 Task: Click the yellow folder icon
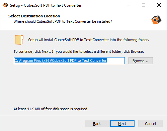click(x=19, y=40)
